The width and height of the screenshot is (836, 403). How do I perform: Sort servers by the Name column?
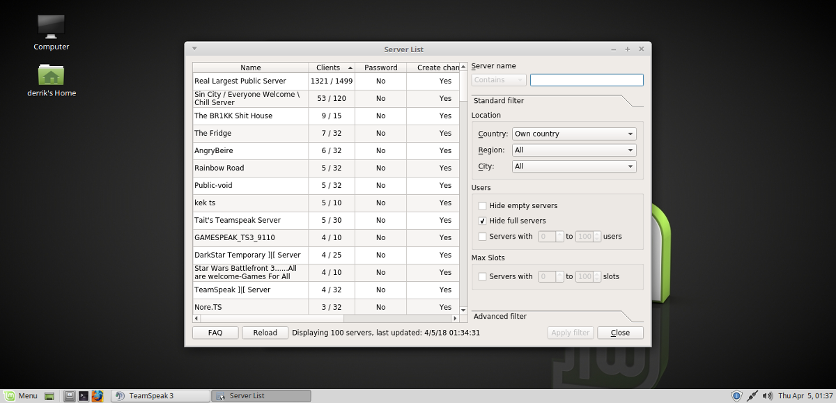tap(251, 68)
